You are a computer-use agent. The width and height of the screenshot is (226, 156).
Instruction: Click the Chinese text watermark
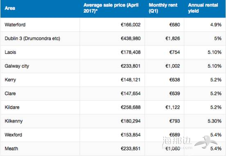coord(177,140)
